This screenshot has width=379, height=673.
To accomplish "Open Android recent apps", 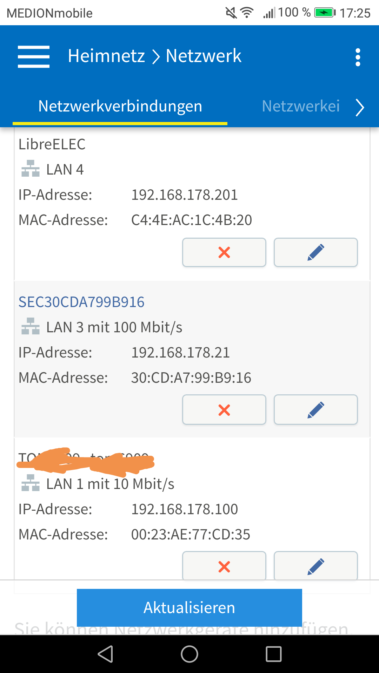I will tap(274, 654).
